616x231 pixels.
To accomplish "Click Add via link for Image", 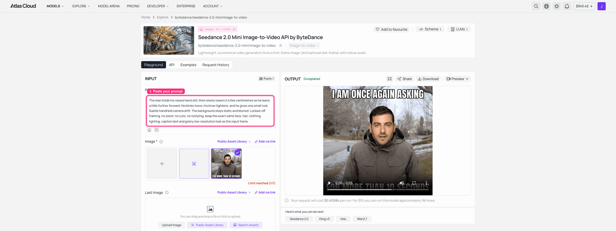I will (x=265, y=142).
